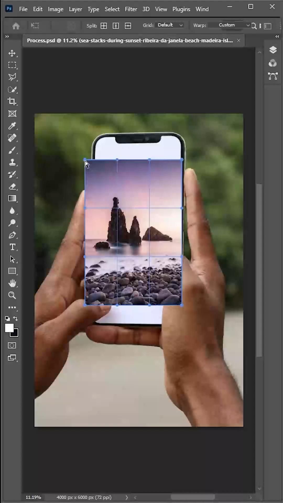Open the View menu

(x=161, y=9)
